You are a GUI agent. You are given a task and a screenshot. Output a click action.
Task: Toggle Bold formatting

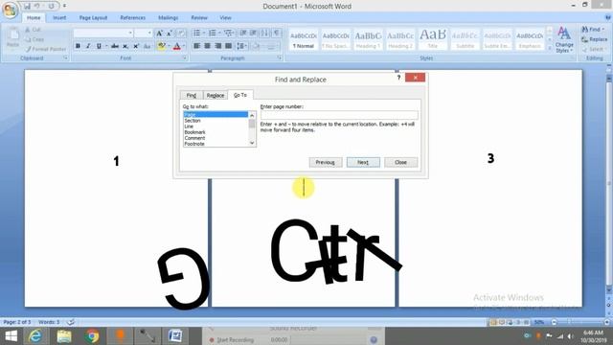click(x=78, y=46)
